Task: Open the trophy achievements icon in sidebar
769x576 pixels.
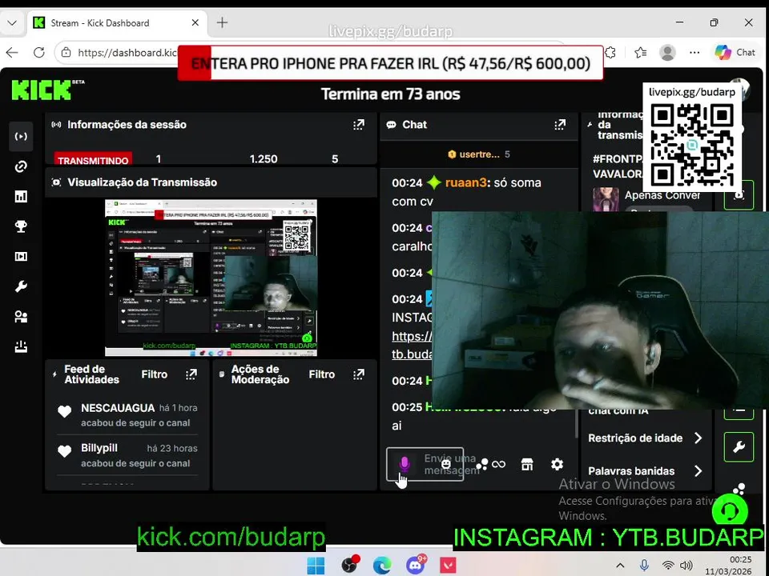Action: coord(21,226)
